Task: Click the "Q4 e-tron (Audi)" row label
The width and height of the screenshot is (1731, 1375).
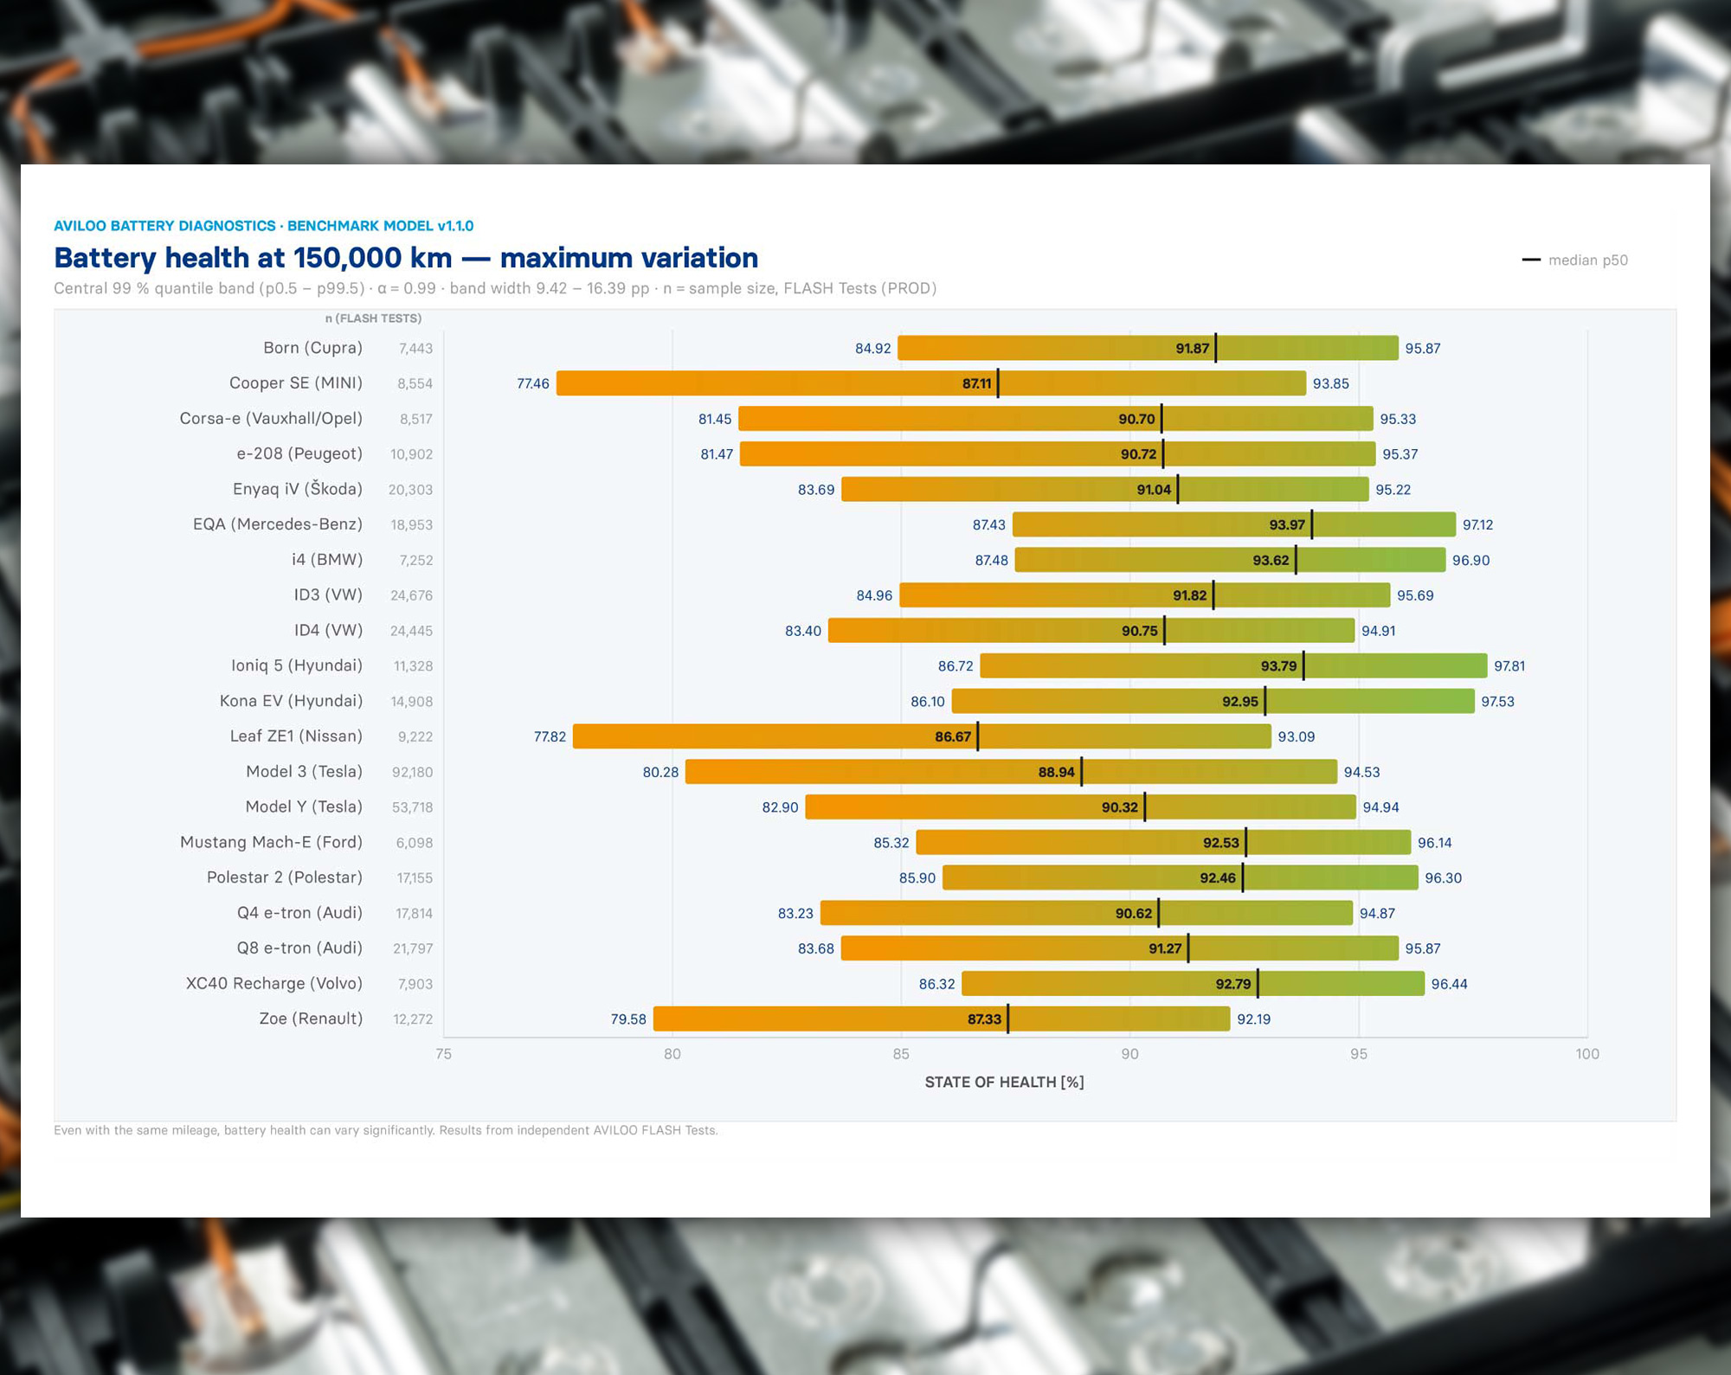Action: click(299, 913)
